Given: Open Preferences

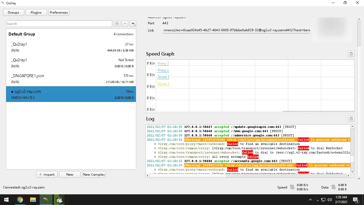Looking at the screenshot, I should coord(59,12).
